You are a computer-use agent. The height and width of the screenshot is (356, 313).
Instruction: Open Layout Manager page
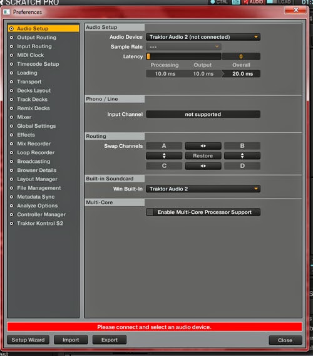(x=37, y=179)
